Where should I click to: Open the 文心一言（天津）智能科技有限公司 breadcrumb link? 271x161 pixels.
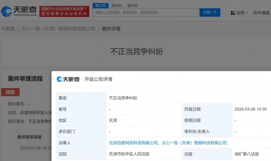point(58,29)
